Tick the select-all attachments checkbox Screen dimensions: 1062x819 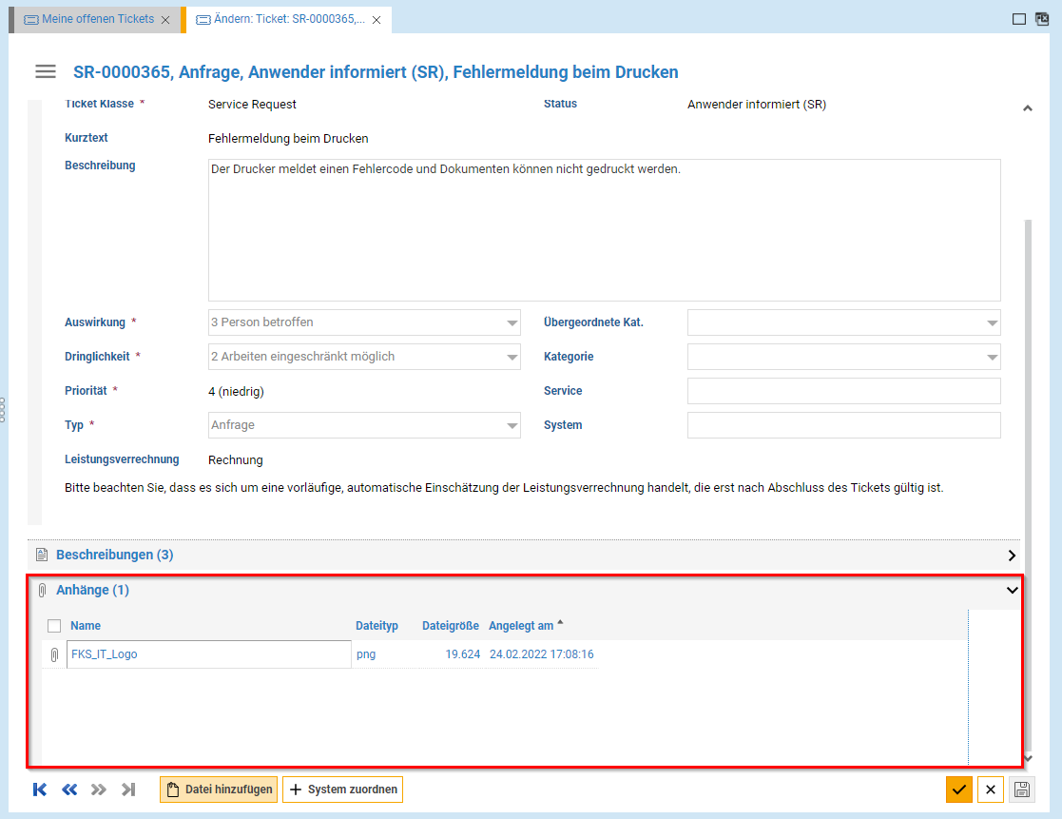pyautogui.click(x=54, y=626)
